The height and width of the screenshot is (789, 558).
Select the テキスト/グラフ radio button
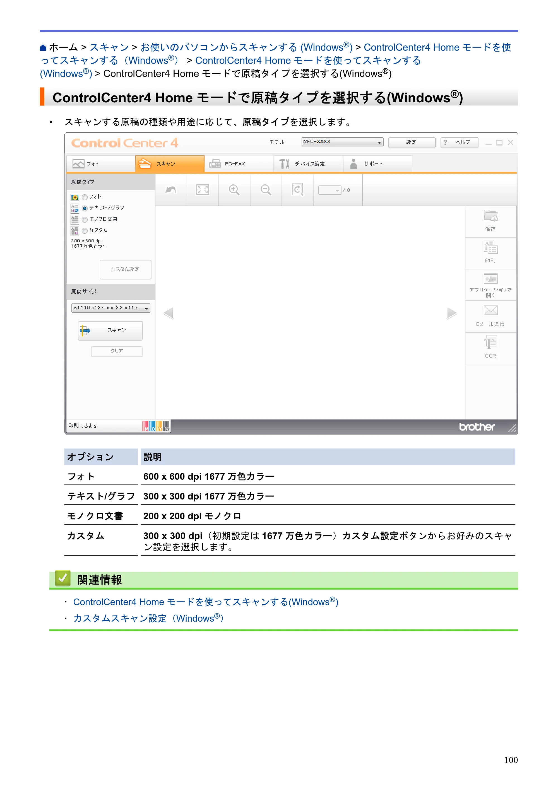(x=85, y=208)
